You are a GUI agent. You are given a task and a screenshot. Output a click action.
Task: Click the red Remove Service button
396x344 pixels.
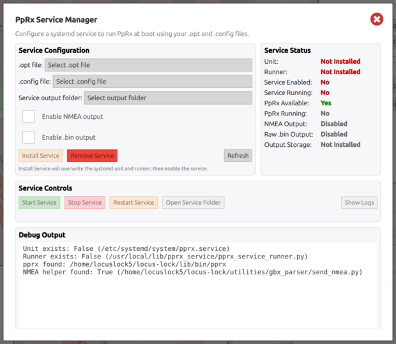(x=92, y=156)
